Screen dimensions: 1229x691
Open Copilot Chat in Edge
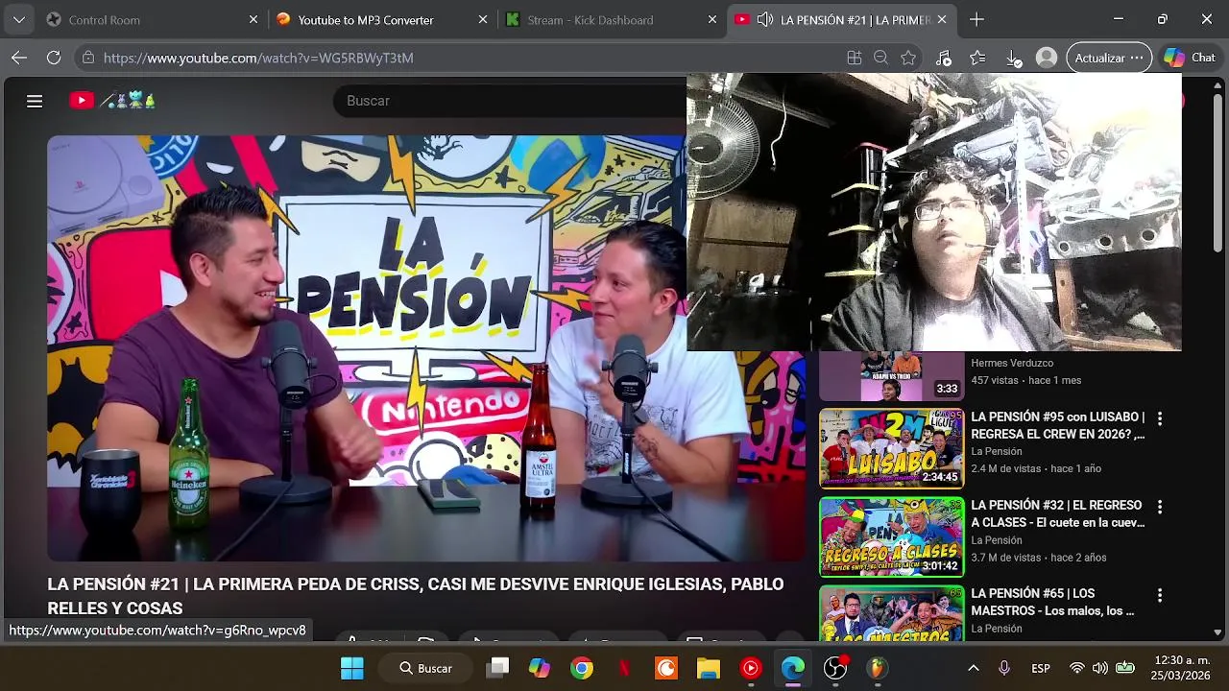[1189, 58]
